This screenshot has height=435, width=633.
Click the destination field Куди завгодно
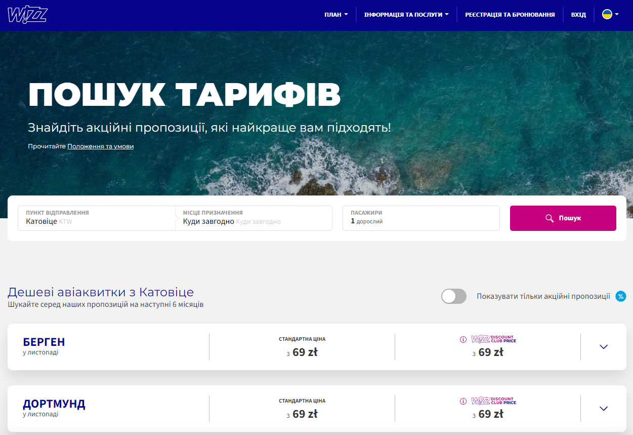pyautogui.click(x=253, y=218)
